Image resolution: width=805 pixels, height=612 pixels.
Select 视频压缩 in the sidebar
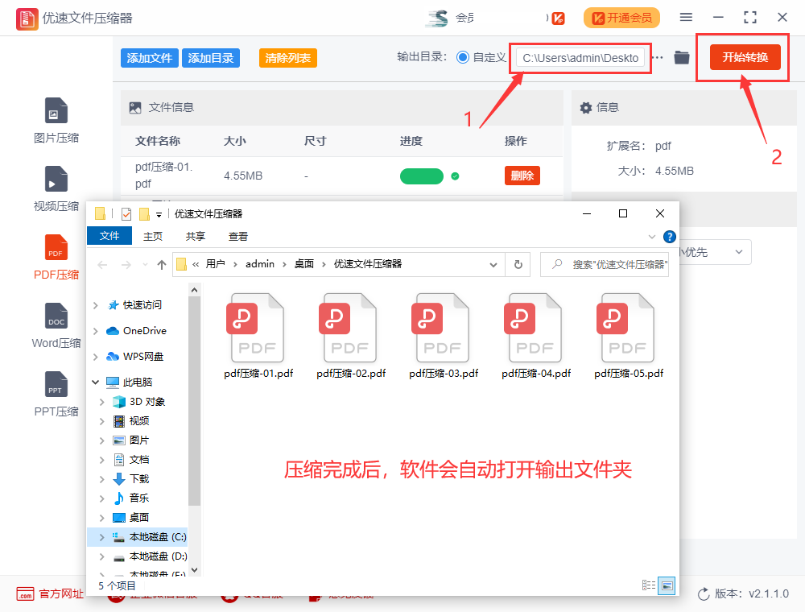(x=55, y=189)
